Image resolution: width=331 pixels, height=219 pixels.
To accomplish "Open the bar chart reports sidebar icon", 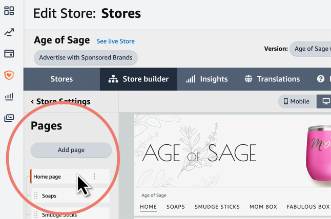I will pos(9,97).
